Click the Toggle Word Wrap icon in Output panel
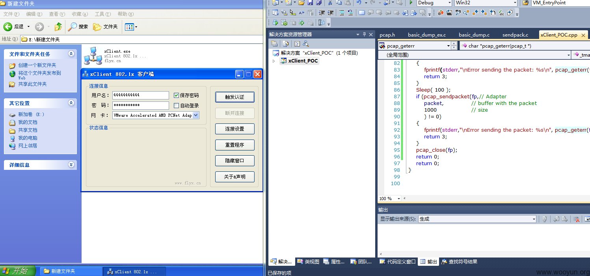 tap(586, 219)
